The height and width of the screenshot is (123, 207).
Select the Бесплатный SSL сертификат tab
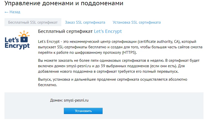tap(33, 22)
